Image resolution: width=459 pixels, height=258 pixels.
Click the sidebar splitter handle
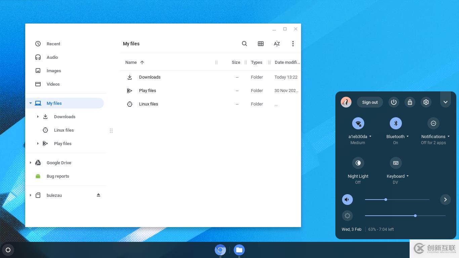tap(111, 131)
